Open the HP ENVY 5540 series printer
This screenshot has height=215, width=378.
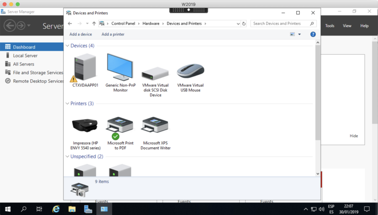(x=85, y=125)
